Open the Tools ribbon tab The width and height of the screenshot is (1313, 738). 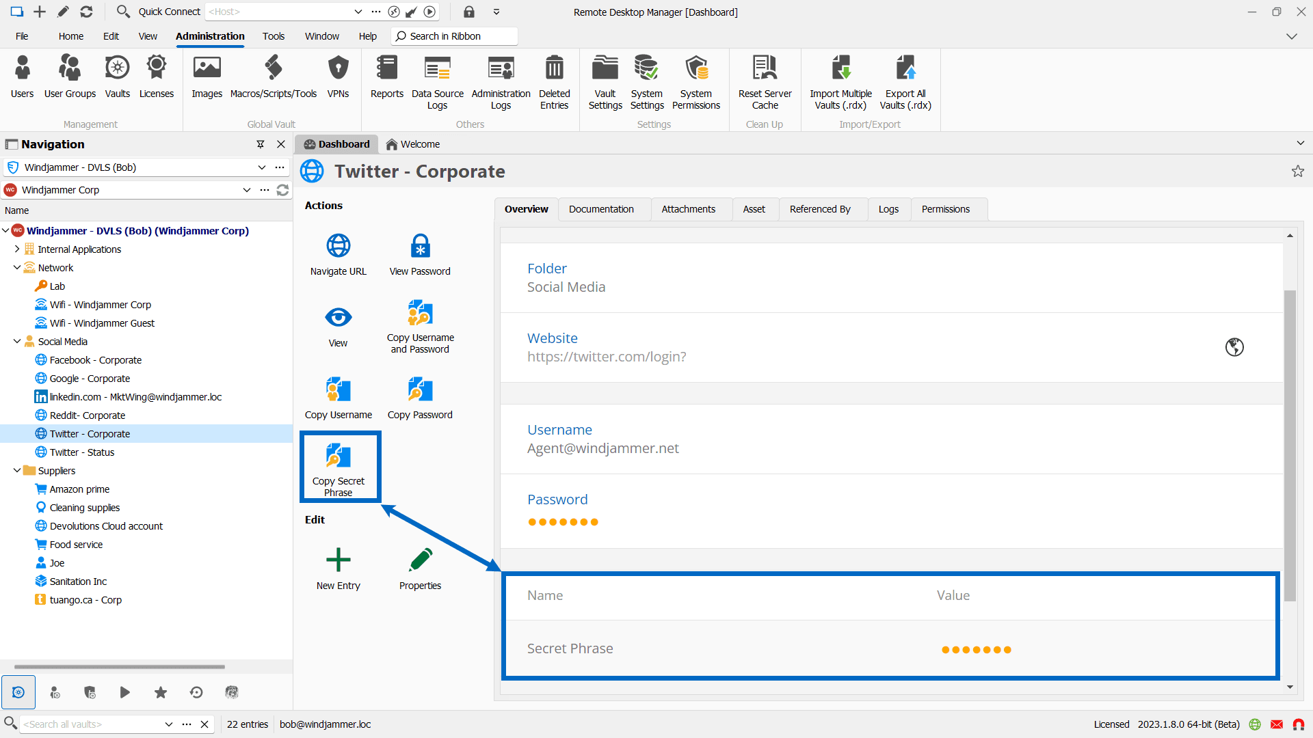pos(274,36)
